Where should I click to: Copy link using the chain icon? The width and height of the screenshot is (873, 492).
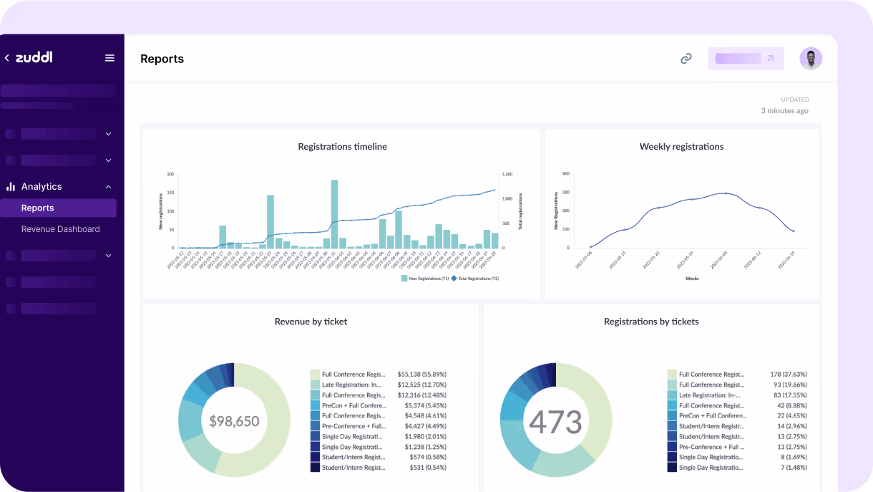(x=686, y=59)
